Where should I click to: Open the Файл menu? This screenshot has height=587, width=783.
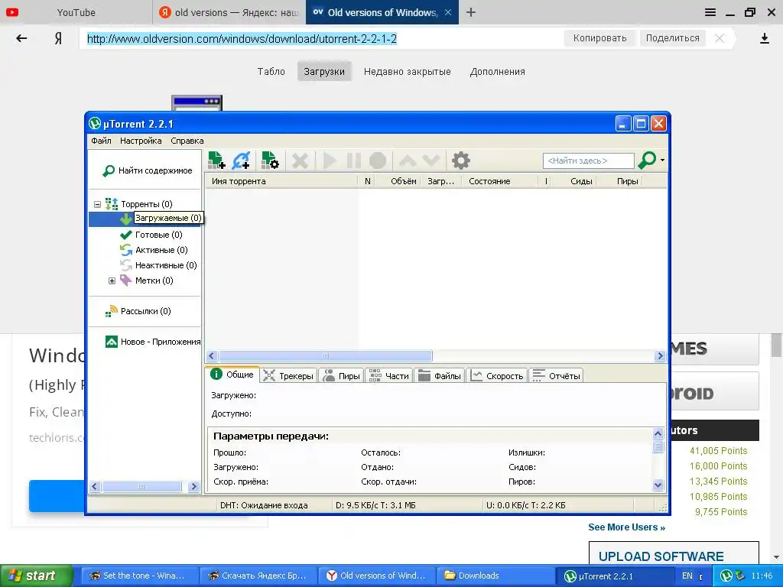(x=102, y=141)
